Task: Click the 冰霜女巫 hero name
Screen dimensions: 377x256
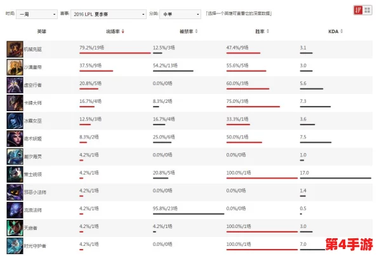Action: 33,121
